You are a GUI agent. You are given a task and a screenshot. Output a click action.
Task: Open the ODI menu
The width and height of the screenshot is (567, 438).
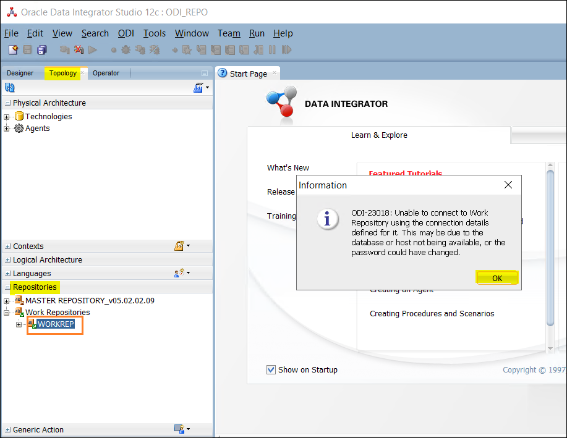pos(126,33)
